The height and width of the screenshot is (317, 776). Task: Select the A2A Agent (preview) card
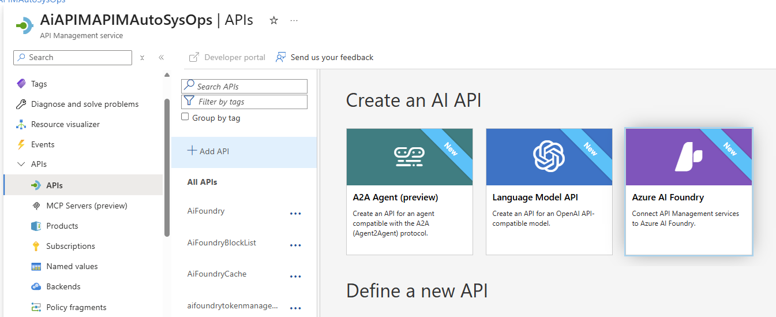pyautogui.click(x=410, y=192)
